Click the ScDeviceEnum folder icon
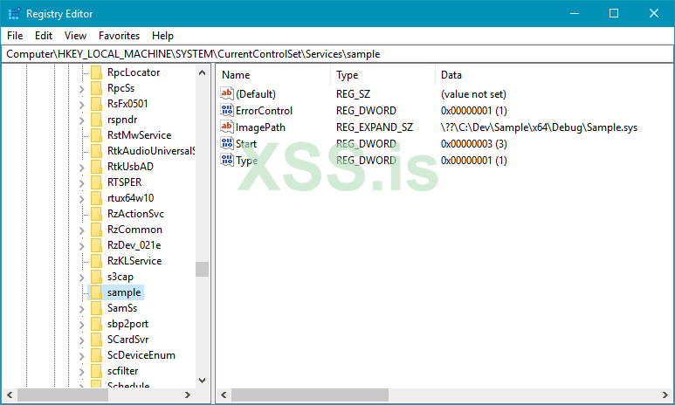This screenshot has width=675, height=405. point(96,355)
